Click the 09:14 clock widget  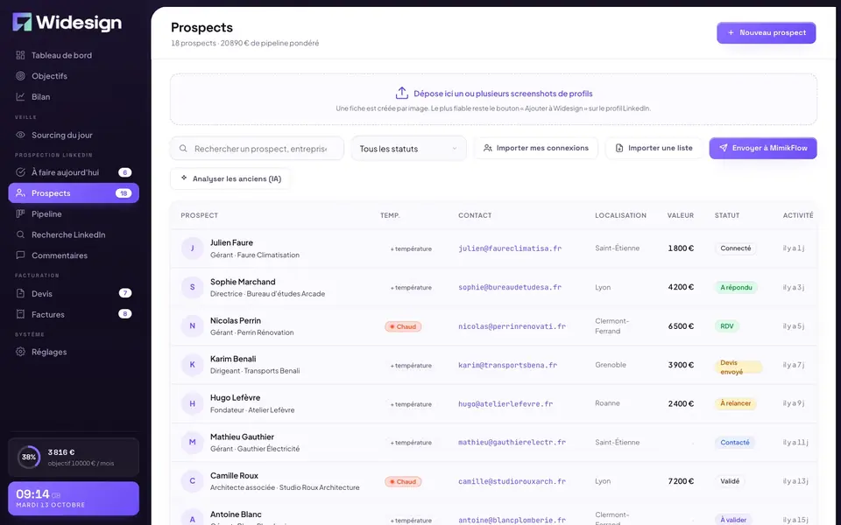[74, 498]
